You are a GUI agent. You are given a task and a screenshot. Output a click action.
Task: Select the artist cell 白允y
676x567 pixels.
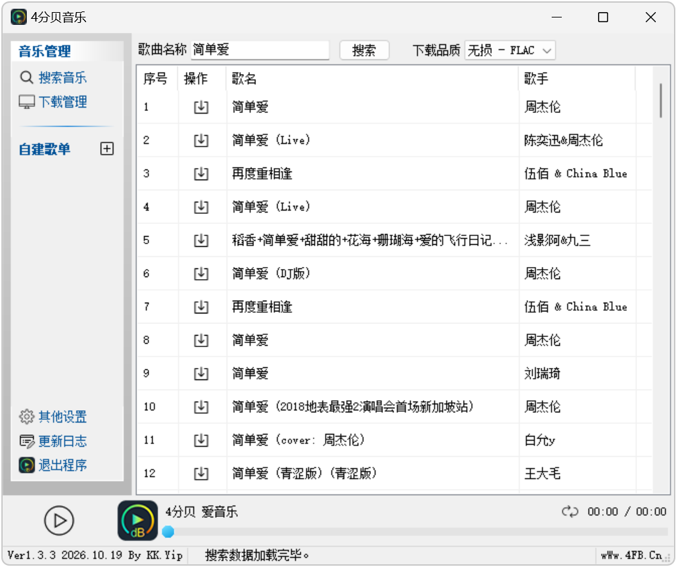coord(540,440)
